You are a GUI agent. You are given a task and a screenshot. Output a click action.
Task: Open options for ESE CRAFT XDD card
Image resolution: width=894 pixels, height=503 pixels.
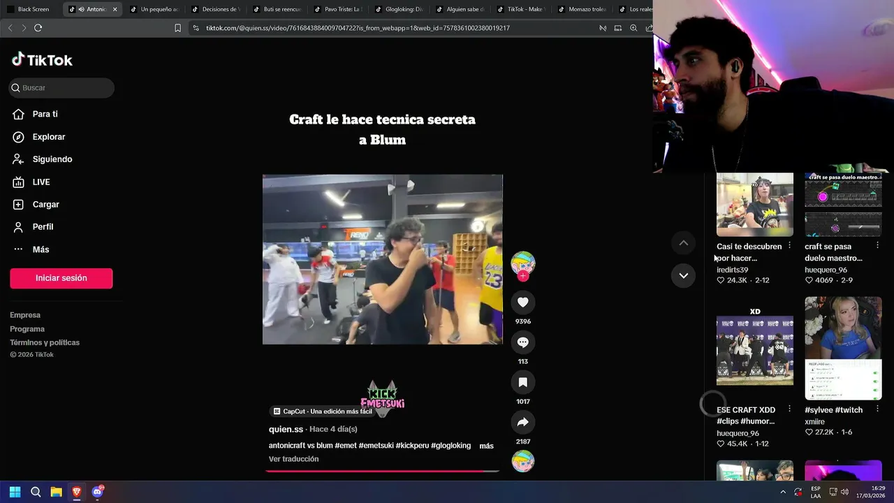coord(789,409)
